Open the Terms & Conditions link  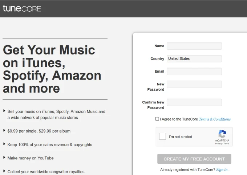point(215,119)
